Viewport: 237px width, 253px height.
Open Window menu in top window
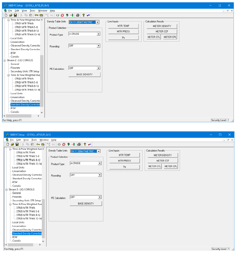tap(43, 11)
